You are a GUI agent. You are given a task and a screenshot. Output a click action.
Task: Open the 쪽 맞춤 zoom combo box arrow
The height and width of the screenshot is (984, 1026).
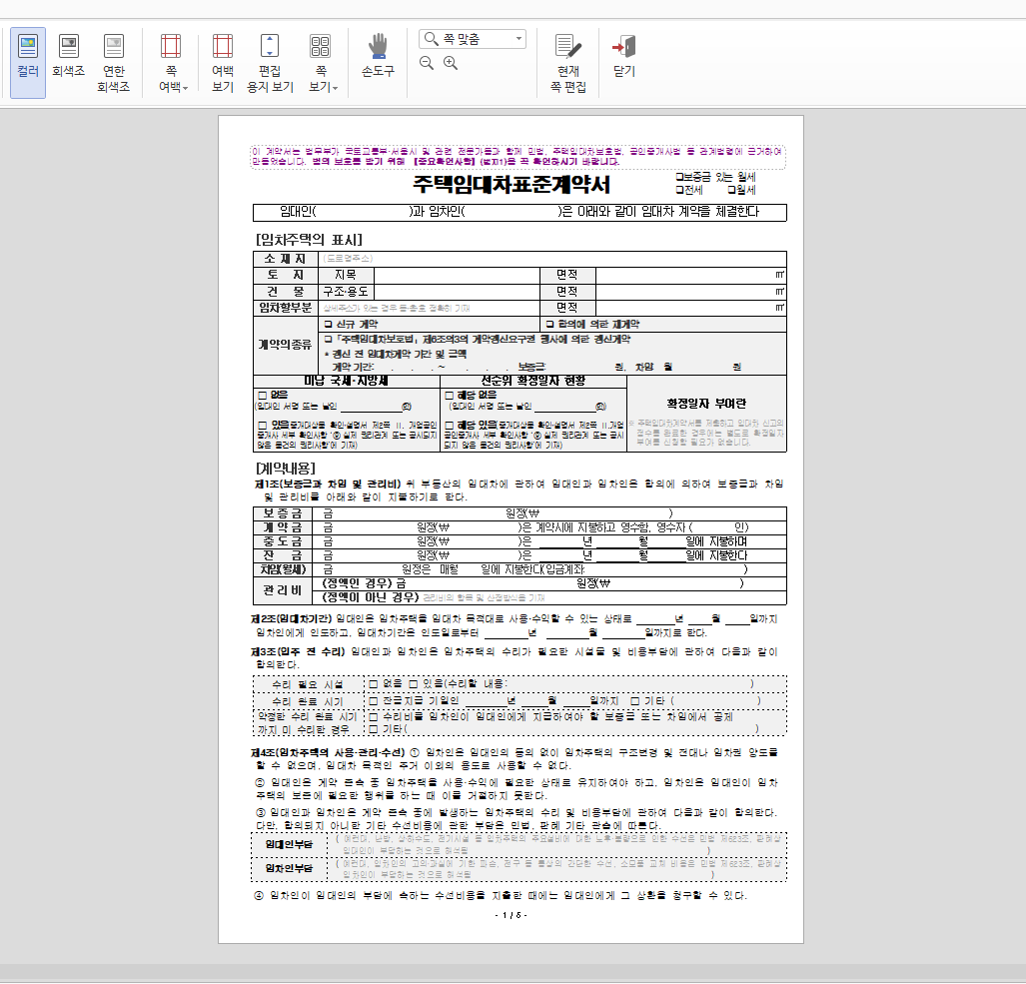coord(518,39)
